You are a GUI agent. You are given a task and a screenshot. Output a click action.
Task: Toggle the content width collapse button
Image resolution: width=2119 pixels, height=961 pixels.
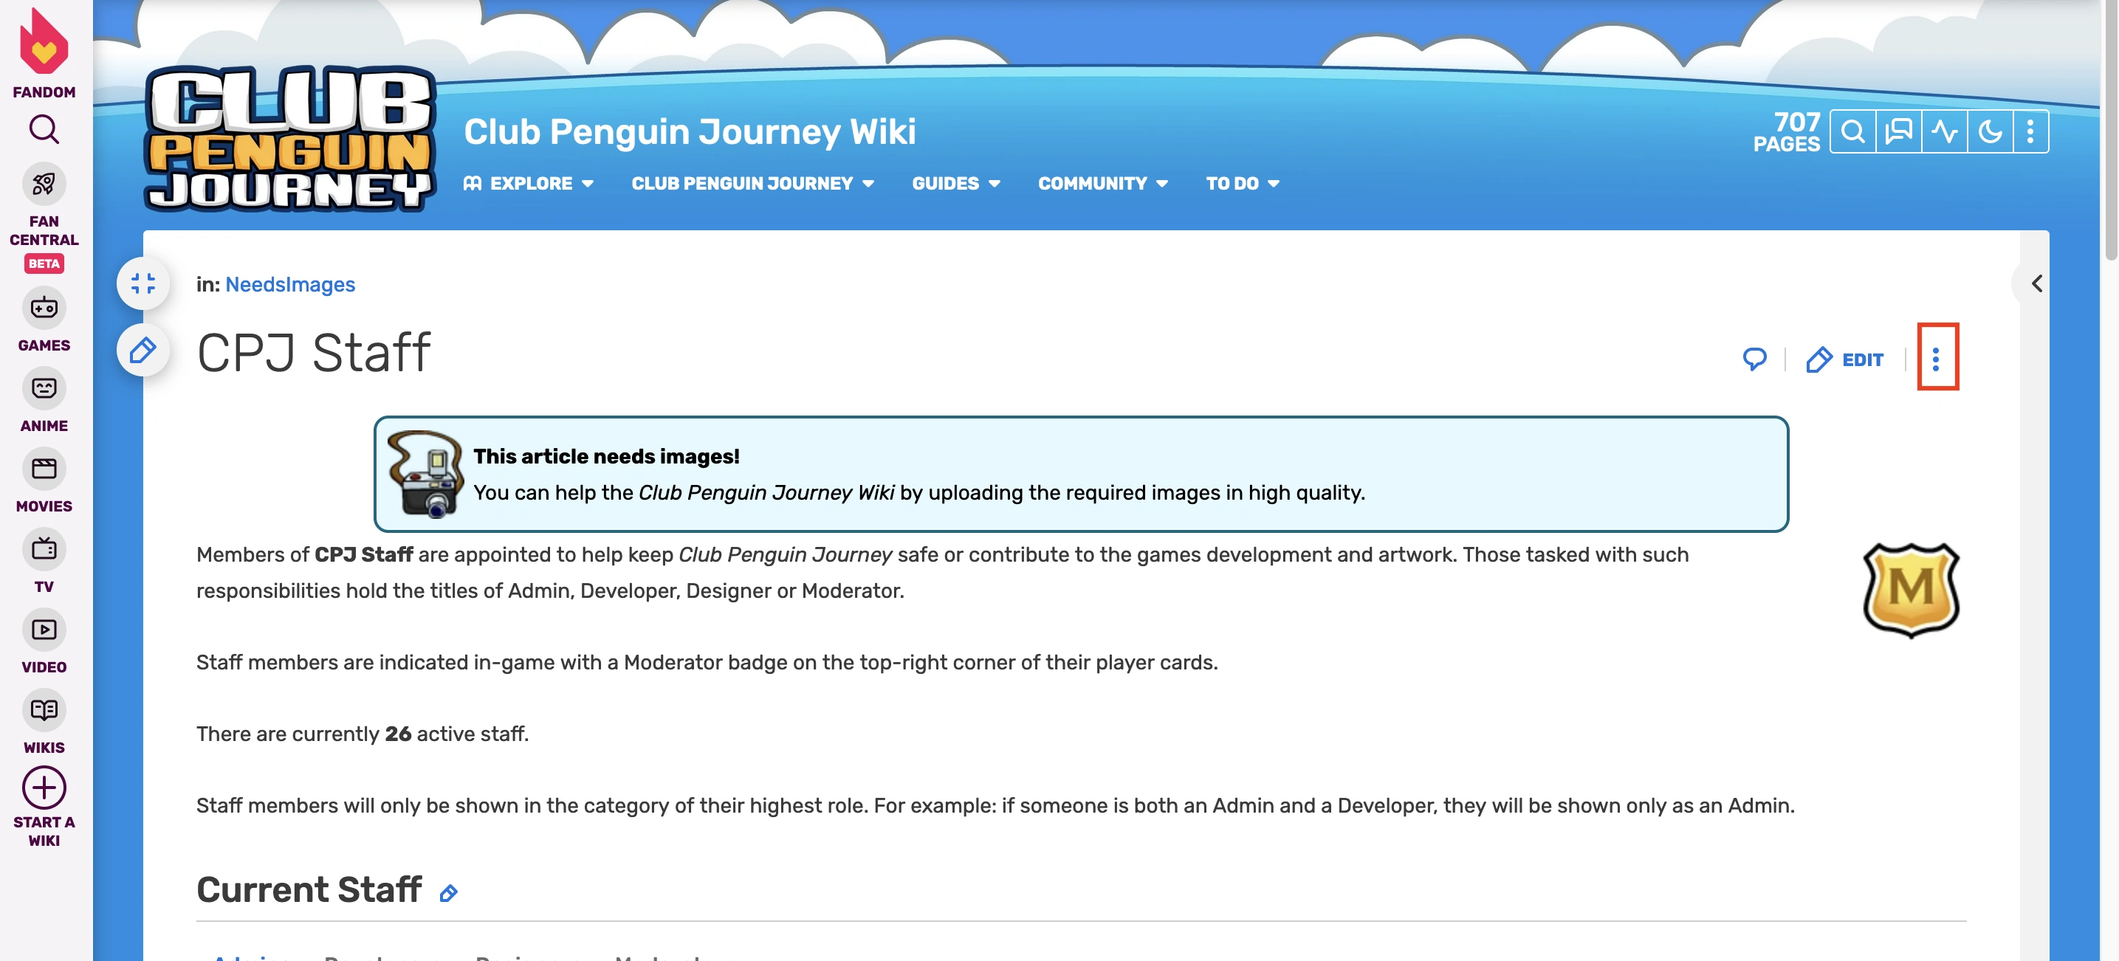tap(143, 283)
